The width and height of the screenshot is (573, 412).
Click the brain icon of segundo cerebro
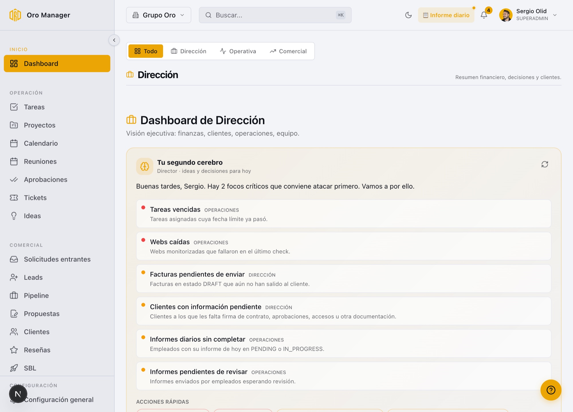point(145,166)
